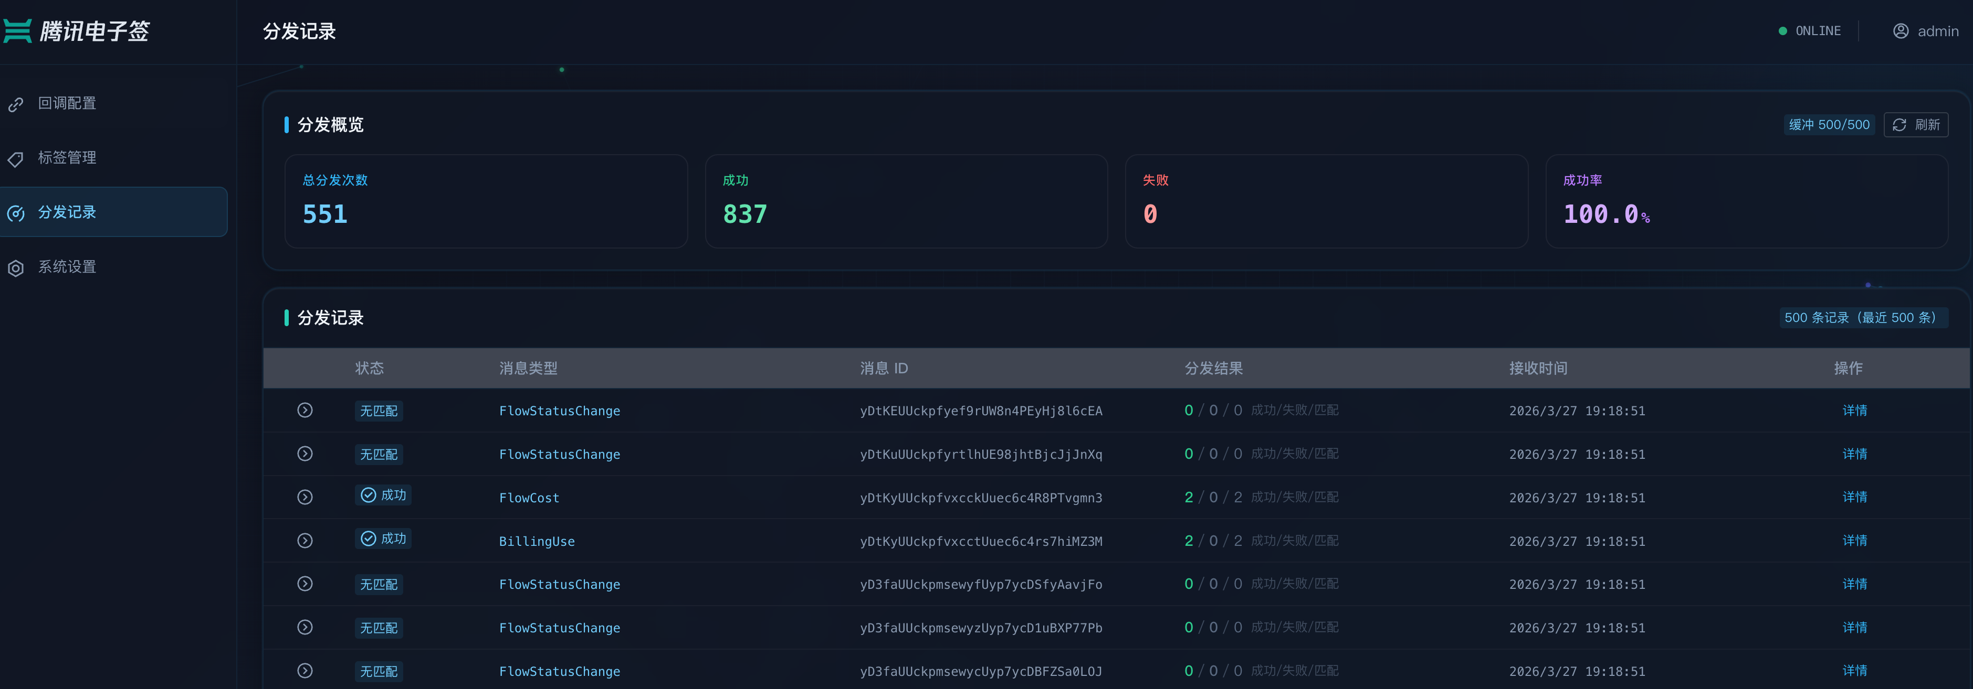This screenshot has height=689, width=1973.
Task: Click the 腾讯电子签 logo icon
Action: tap(18, 30)
